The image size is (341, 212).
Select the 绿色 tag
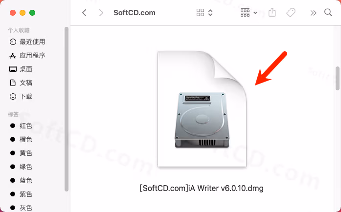coord(21,167)
